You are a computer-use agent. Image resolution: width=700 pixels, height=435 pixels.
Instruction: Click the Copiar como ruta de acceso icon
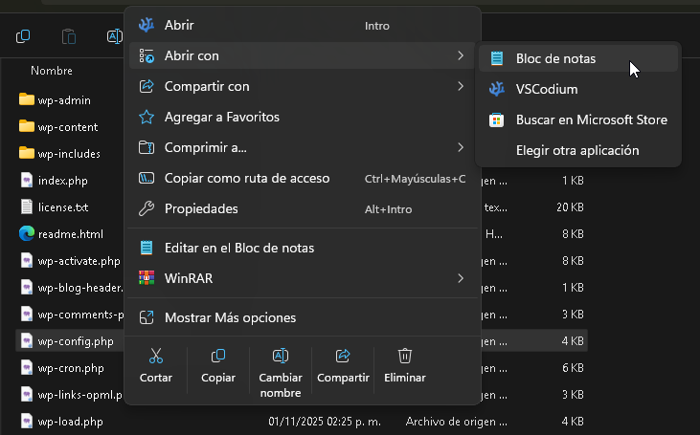(x=147, y=178)
